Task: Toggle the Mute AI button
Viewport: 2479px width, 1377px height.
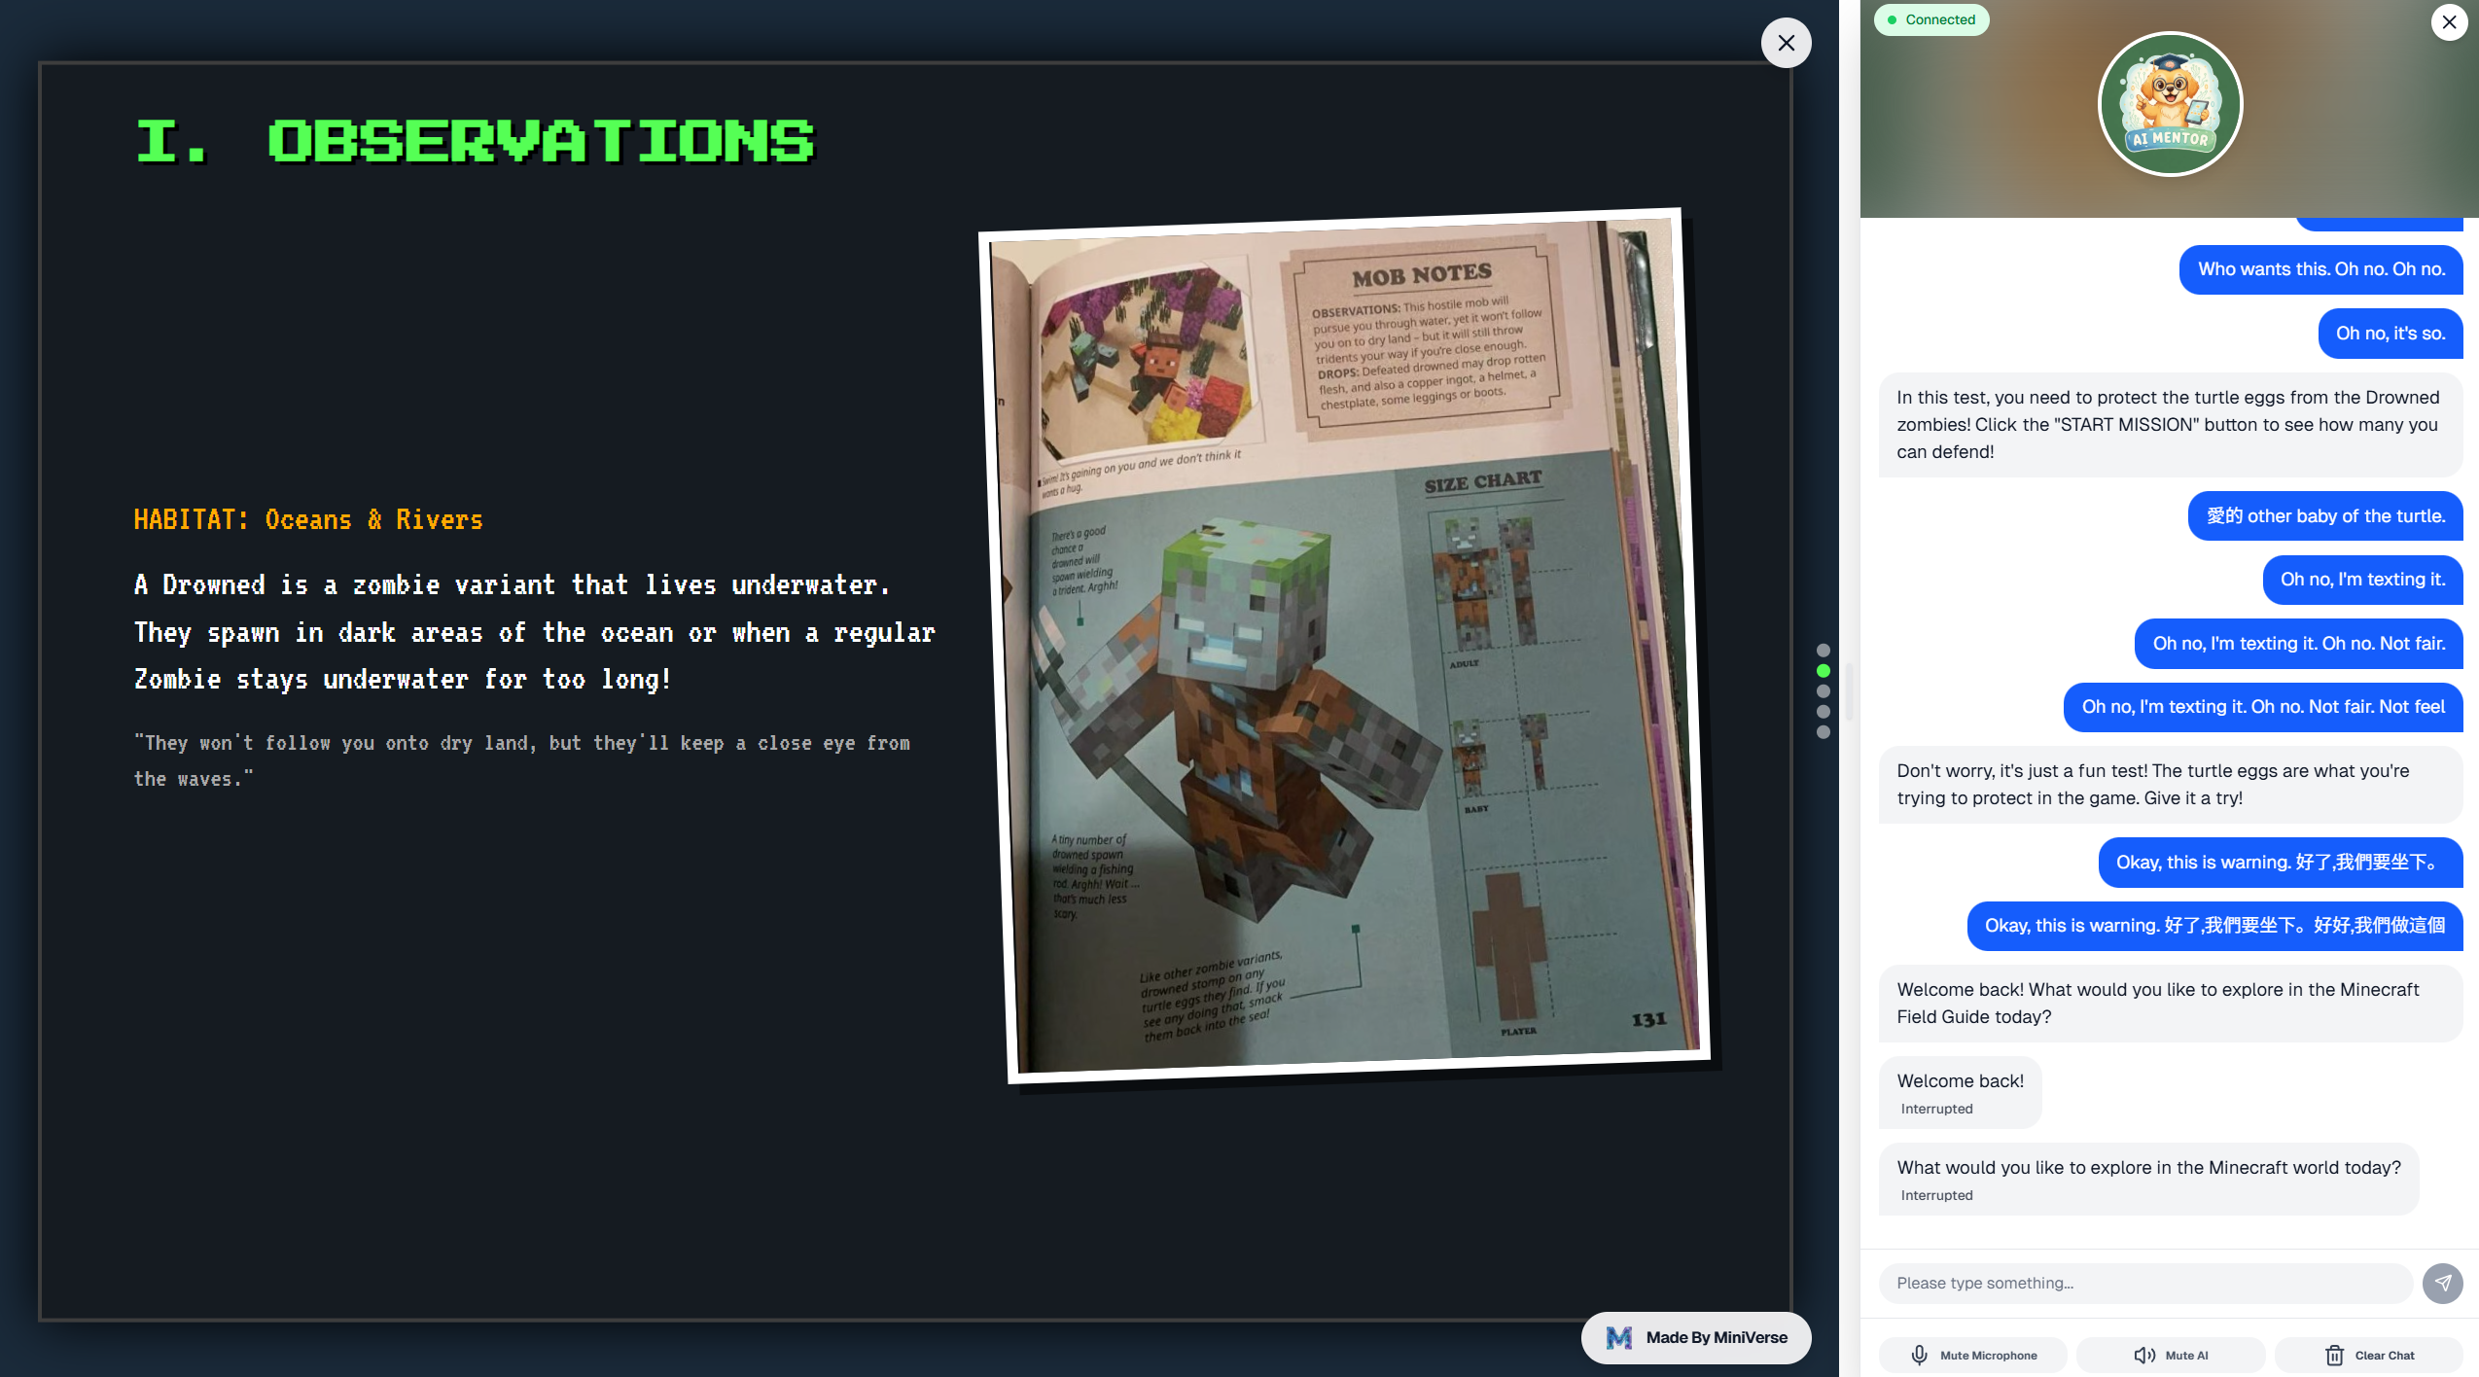Action: pos(2171,1355)
